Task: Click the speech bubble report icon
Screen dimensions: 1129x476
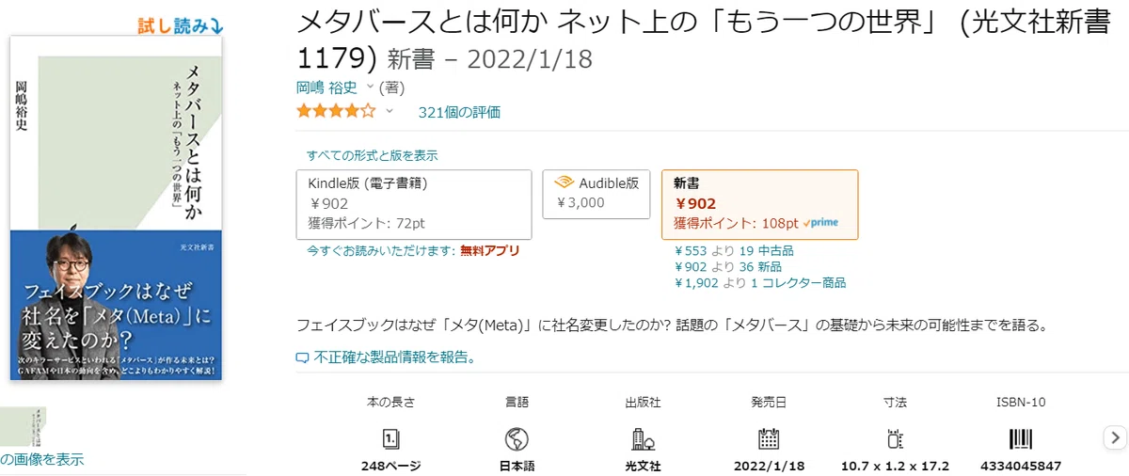Action: pos(302,357)
